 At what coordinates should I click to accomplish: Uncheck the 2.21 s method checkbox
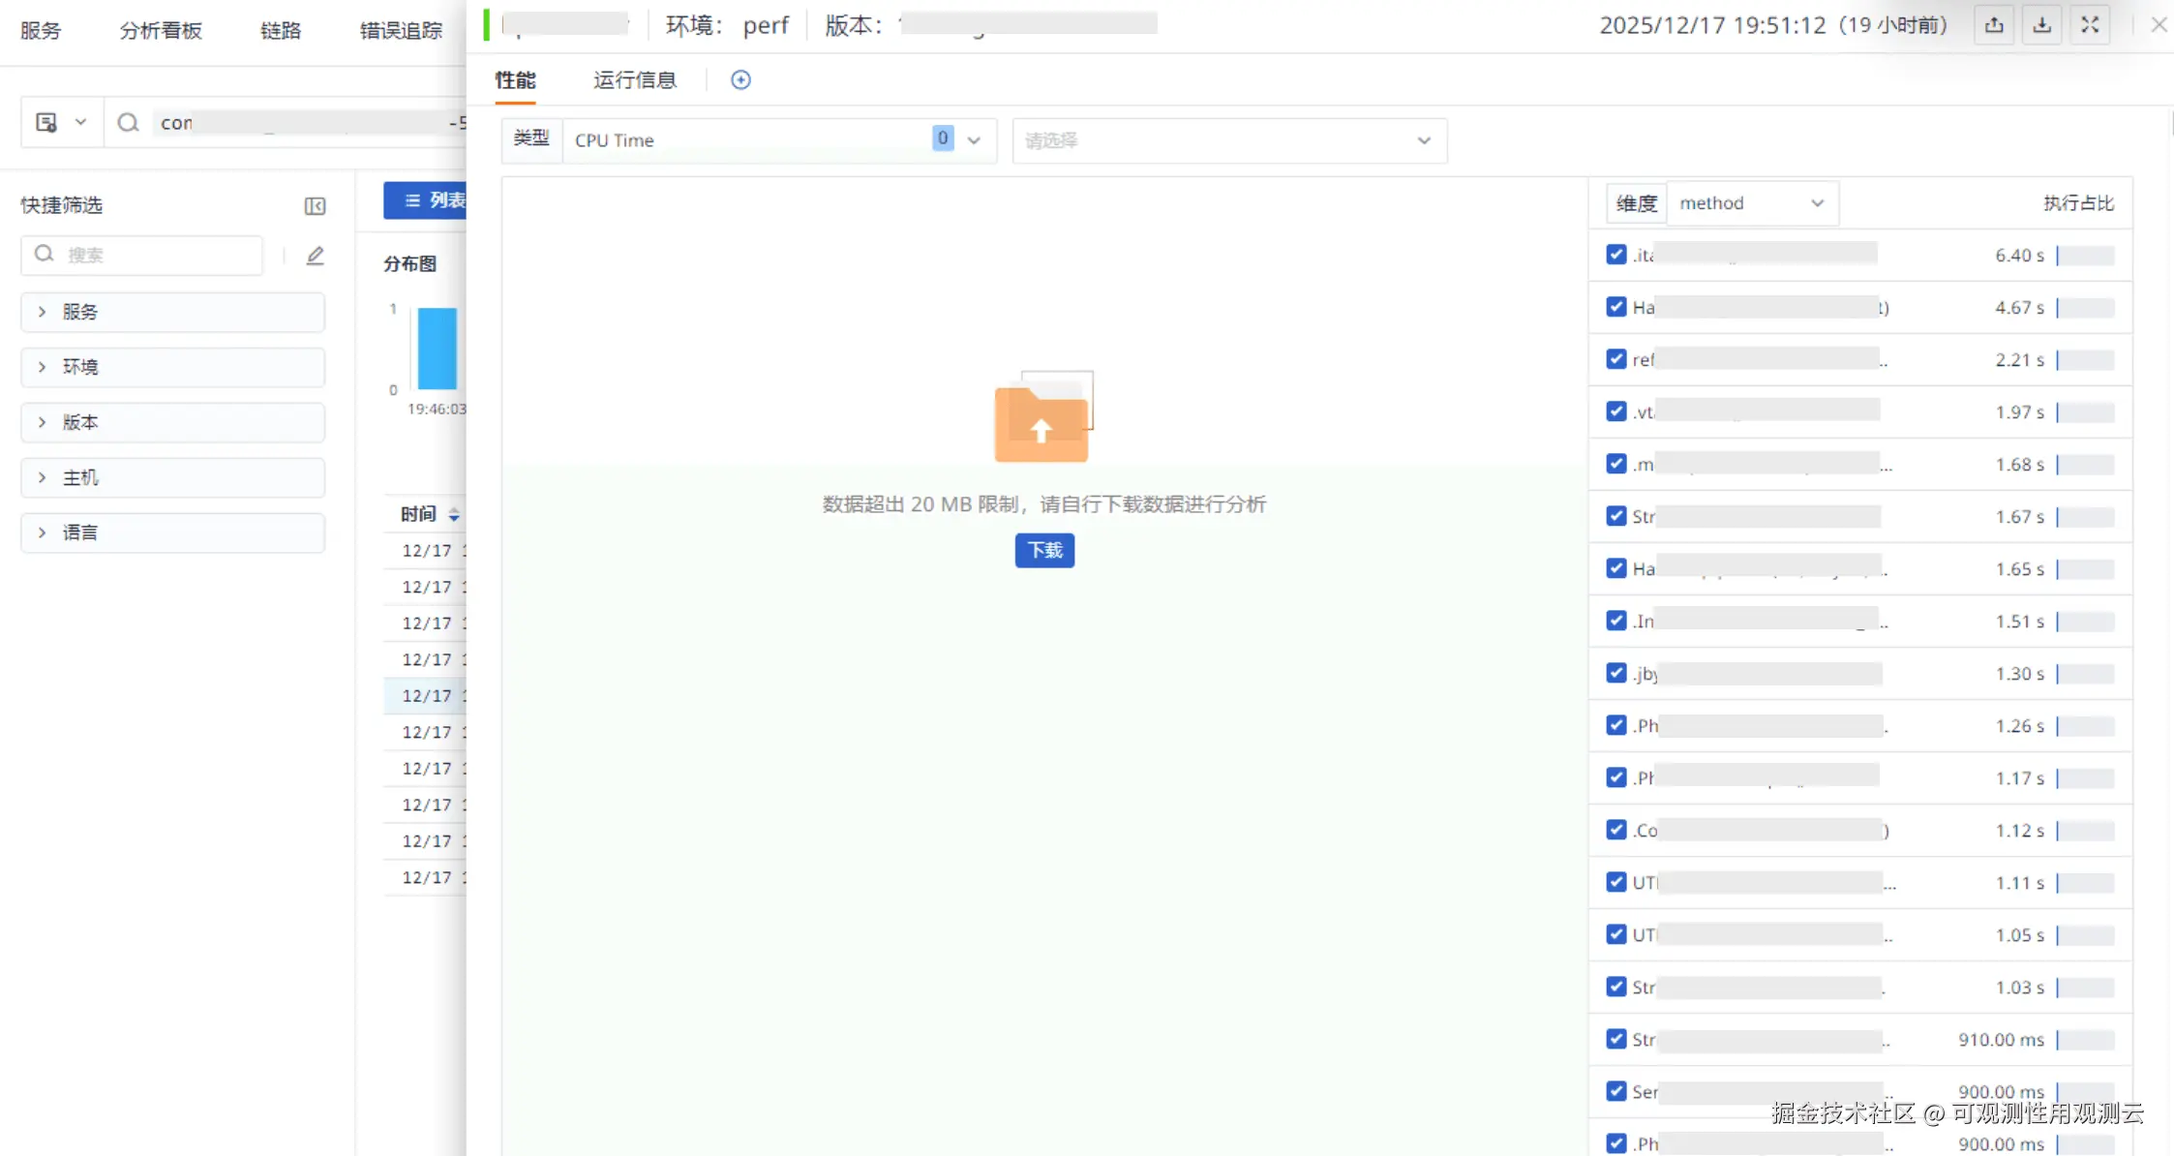tap(1615, 359)
